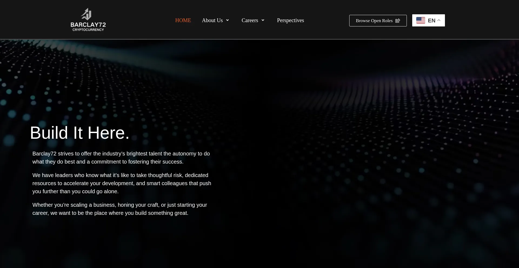Expand the About Us chevron arrow
Viewport: 519px width, 268px height.
[227, 20]
